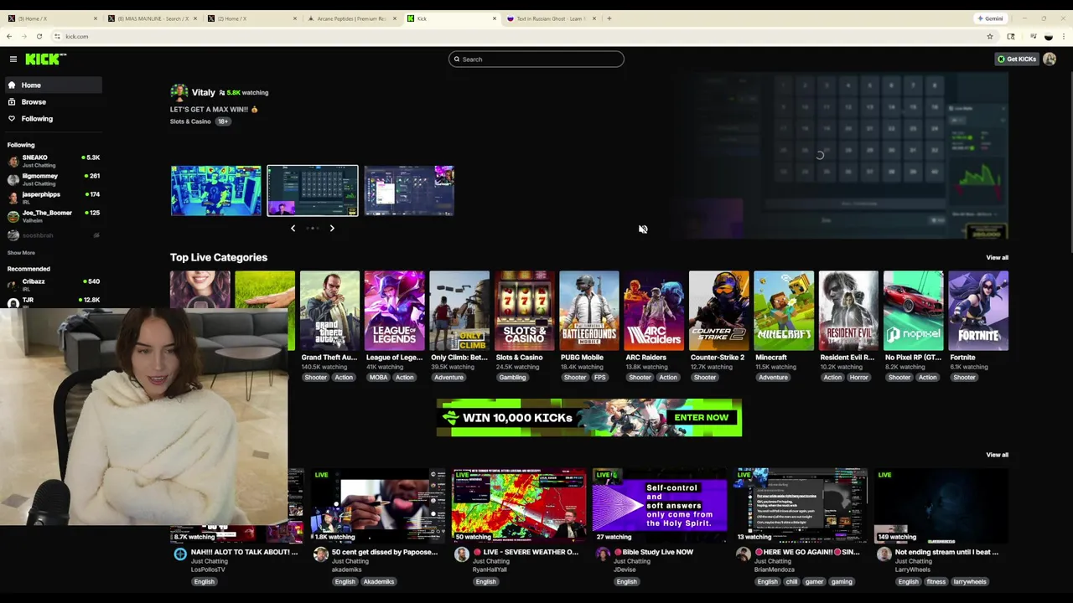
Task: Open the Browse sidebar item
Action: pos(52,101)
